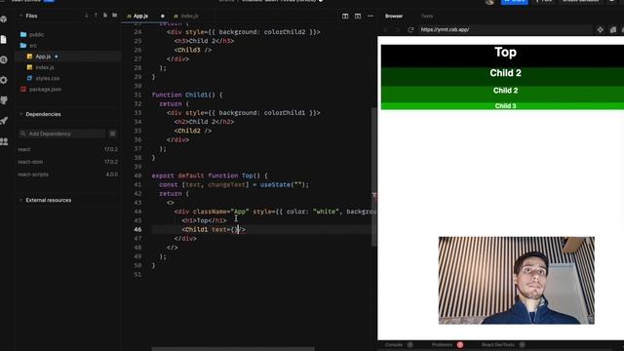
Task: Click unsaved dot on App.js tab
Action: 163,16
